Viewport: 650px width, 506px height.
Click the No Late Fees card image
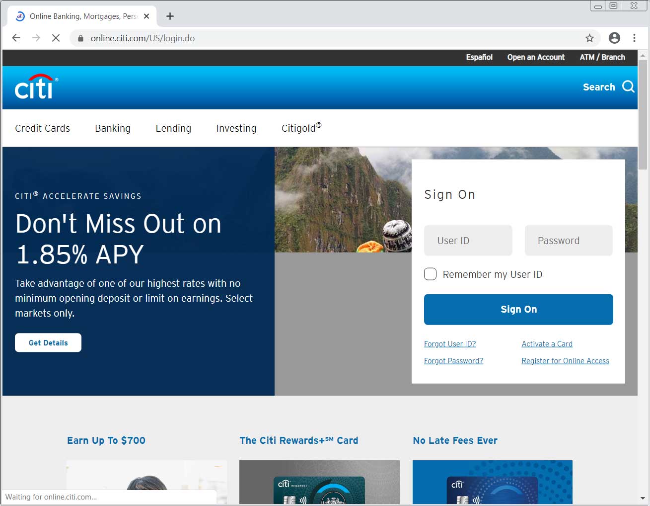(x=493, y=482)
